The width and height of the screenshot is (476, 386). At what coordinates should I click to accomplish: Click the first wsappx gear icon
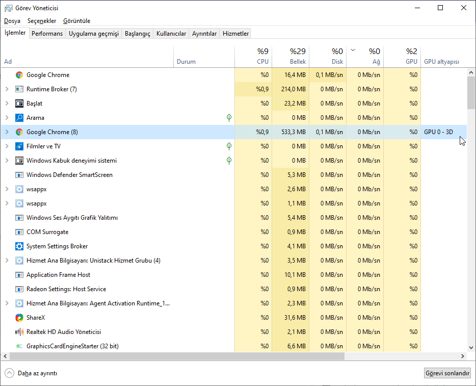pos(19,189)
